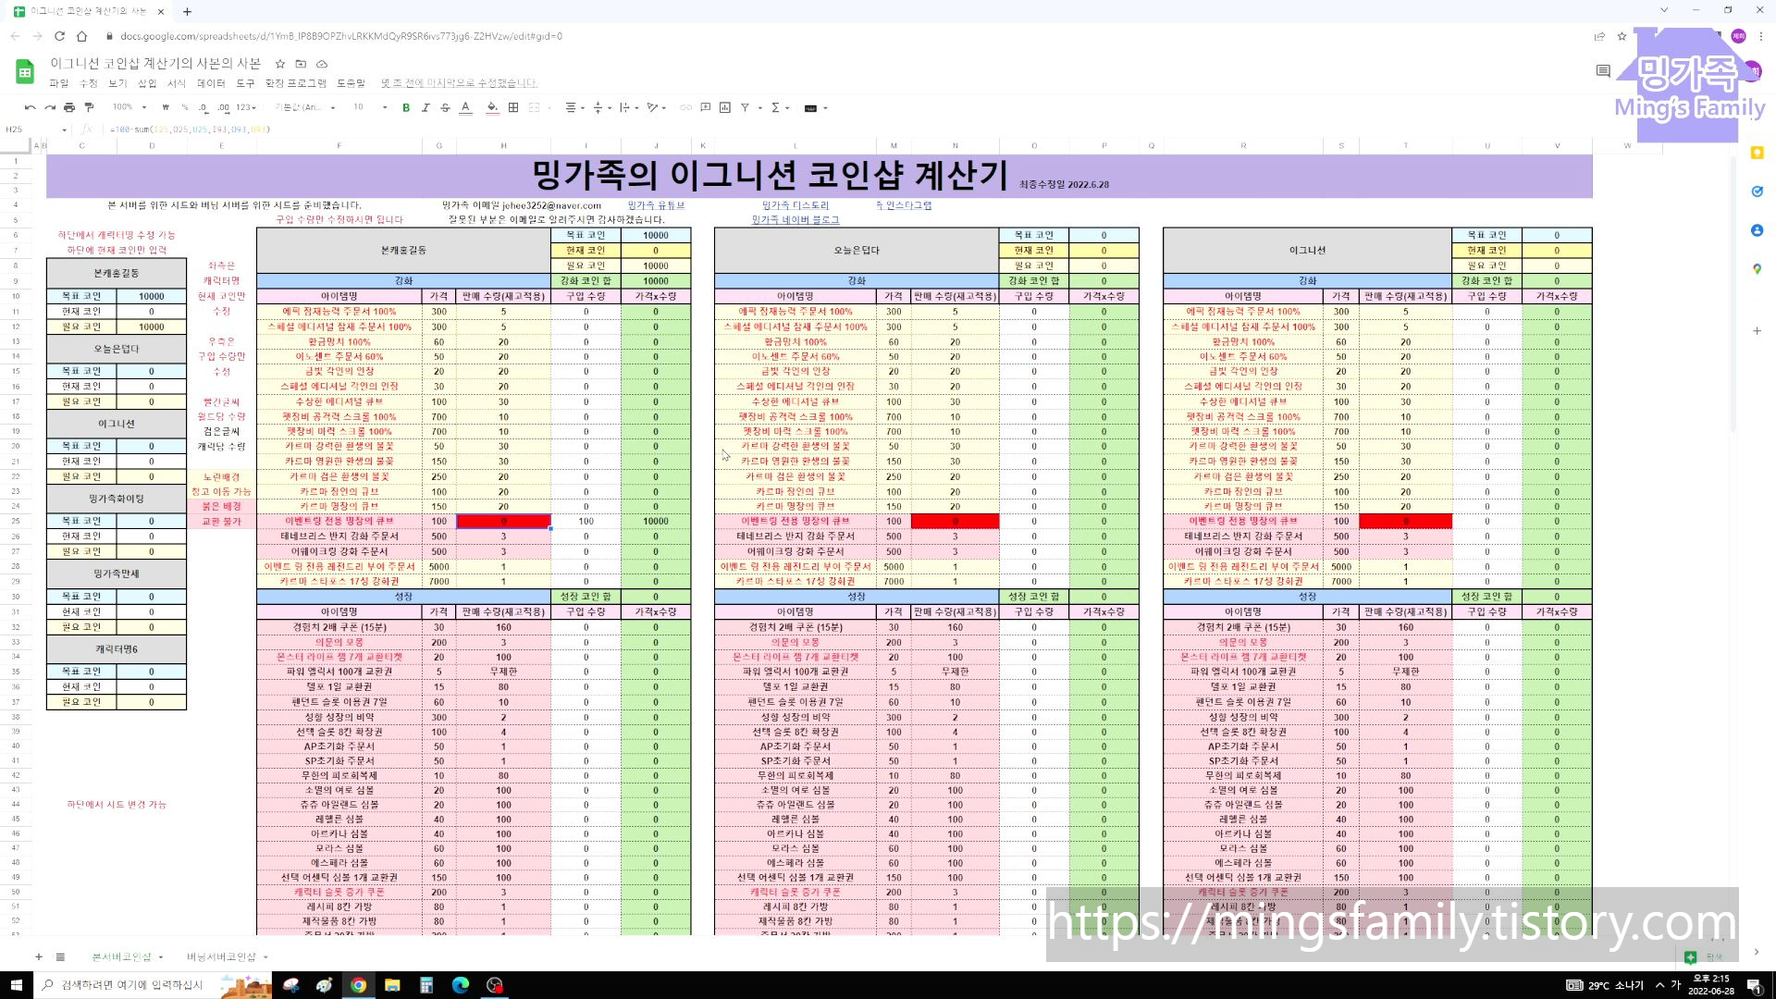Toggle strikethrough formatting
The height and width of the screenshot is (999, 1776).
(x=445, y=107)
